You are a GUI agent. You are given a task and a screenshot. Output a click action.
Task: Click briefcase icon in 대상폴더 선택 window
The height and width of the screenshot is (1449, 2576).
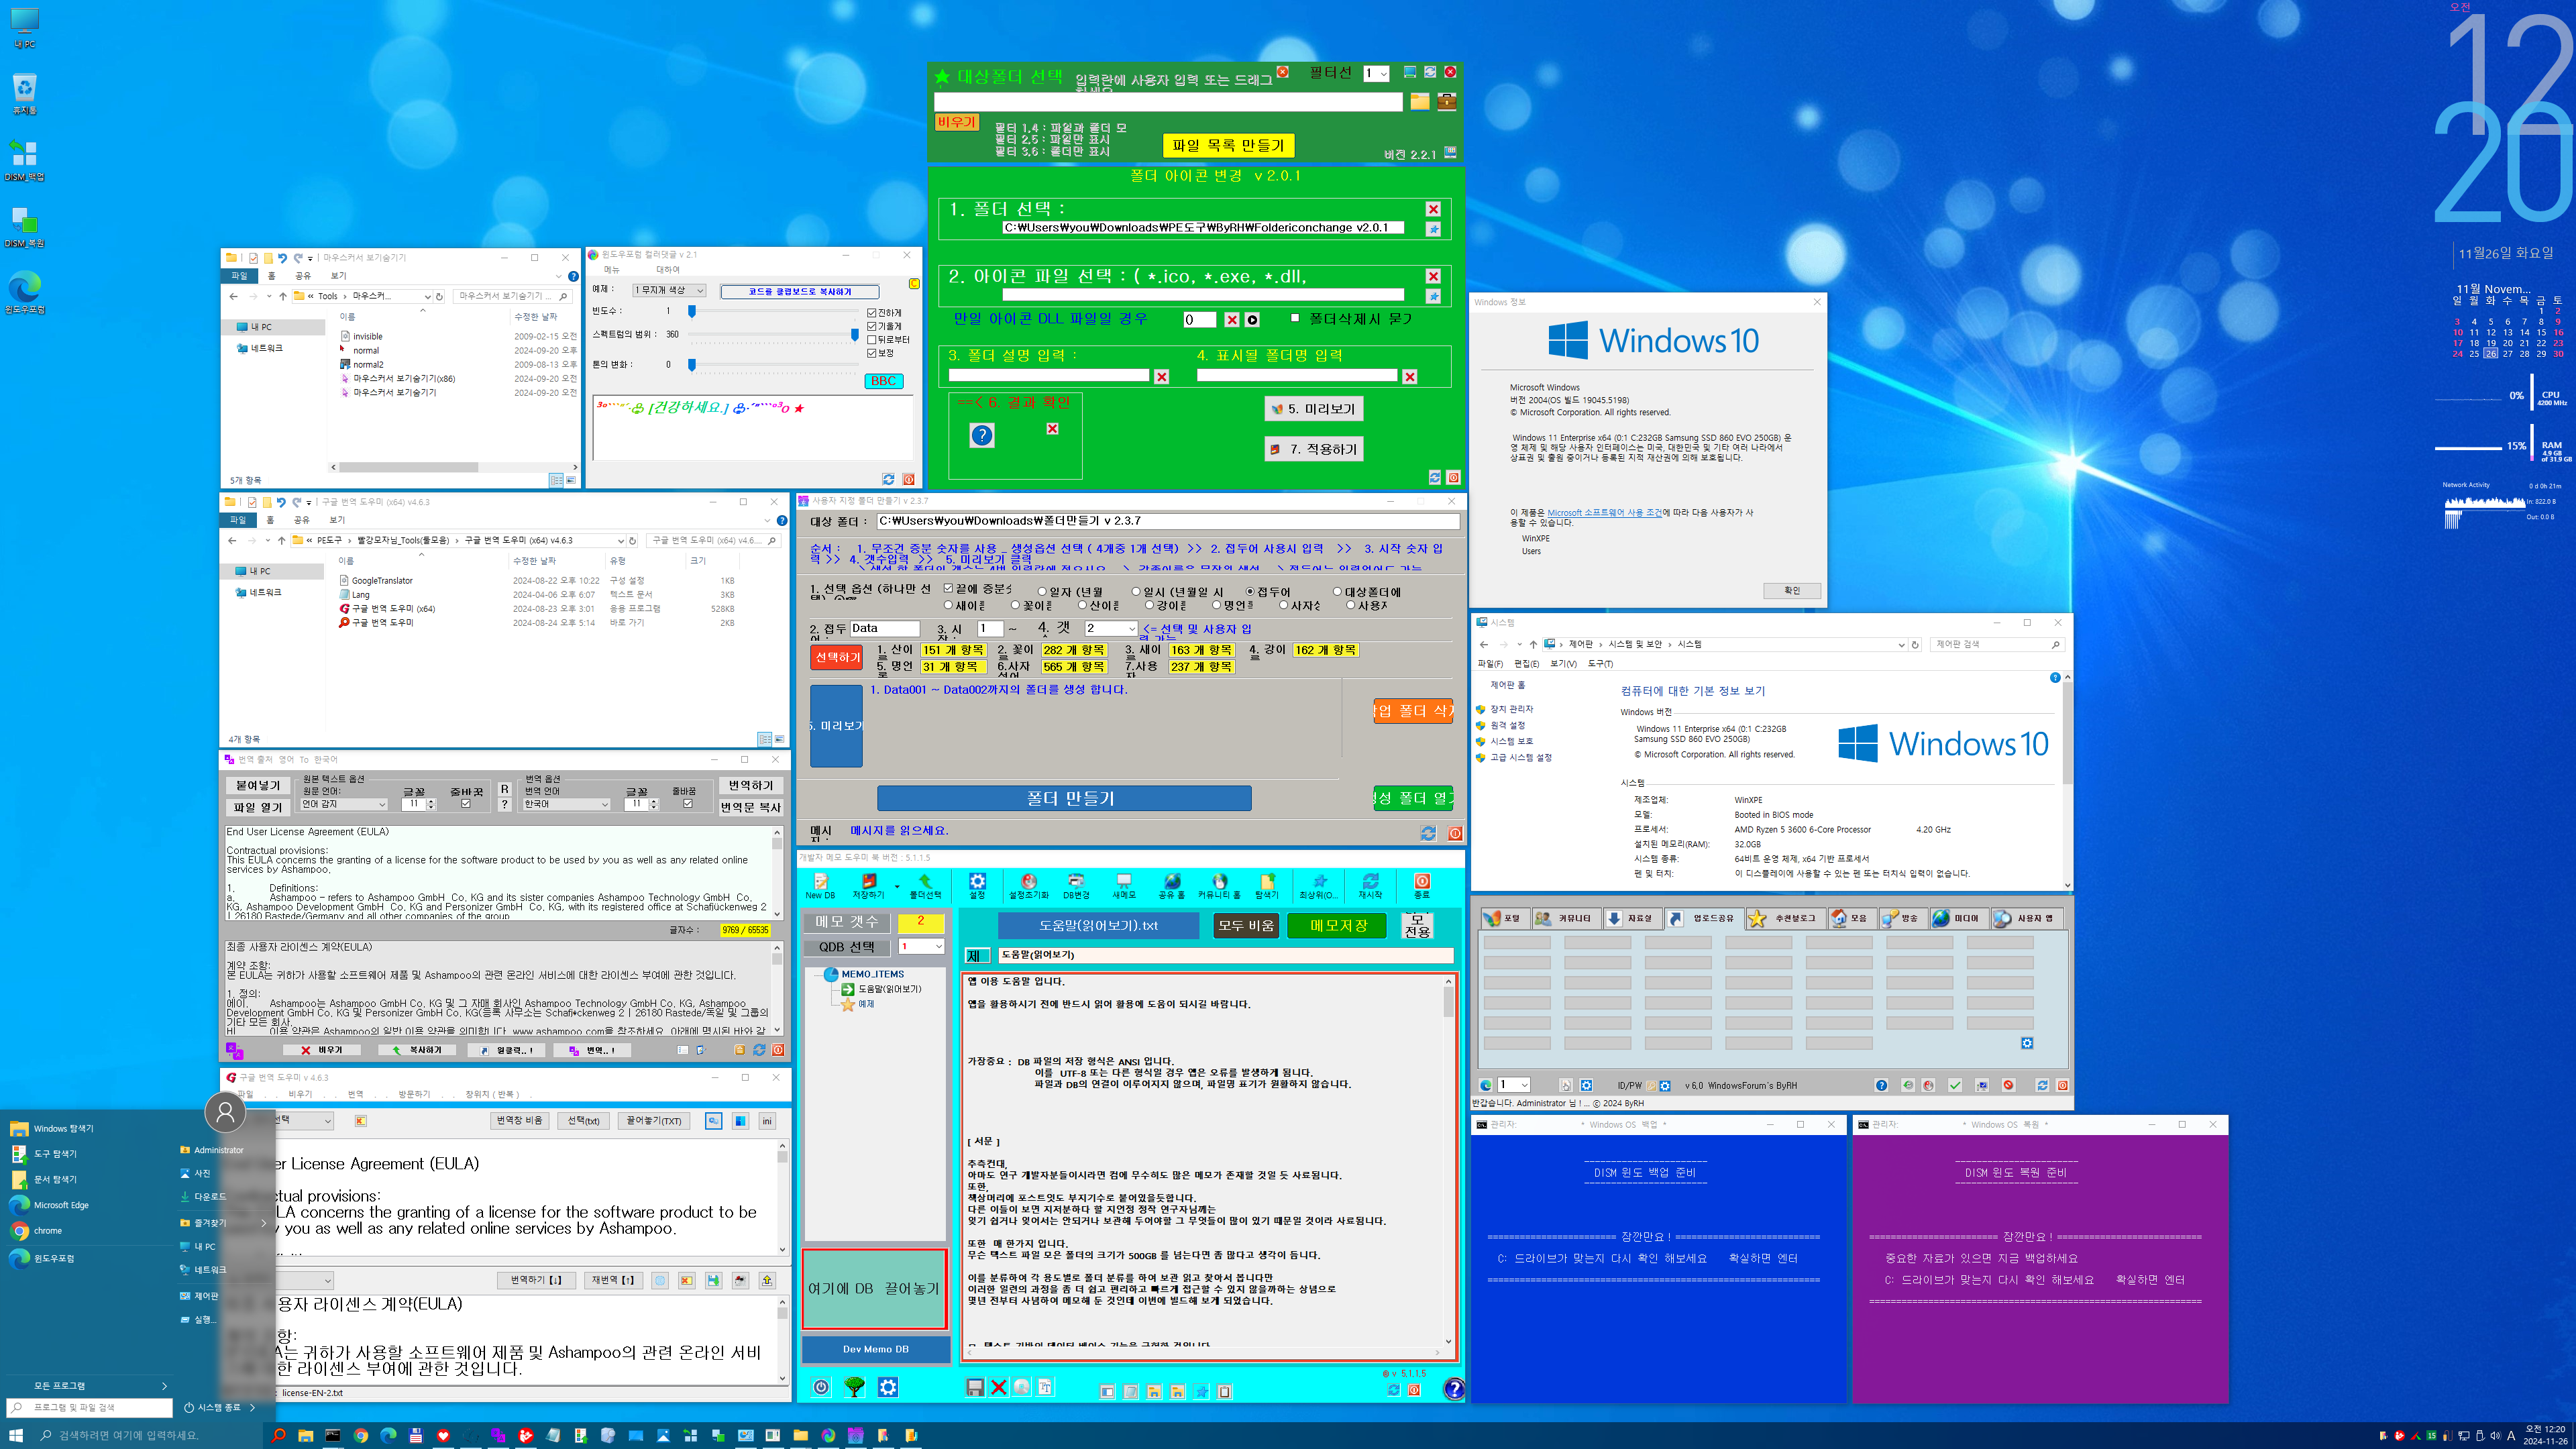click(1446, 101)
